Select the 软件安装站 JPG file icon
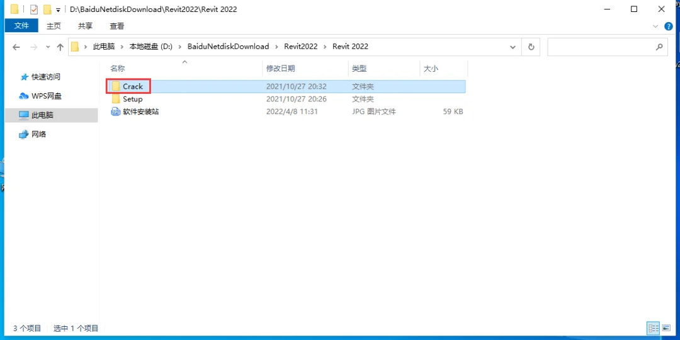The image size is (680, 340). (x=116, y=111)
